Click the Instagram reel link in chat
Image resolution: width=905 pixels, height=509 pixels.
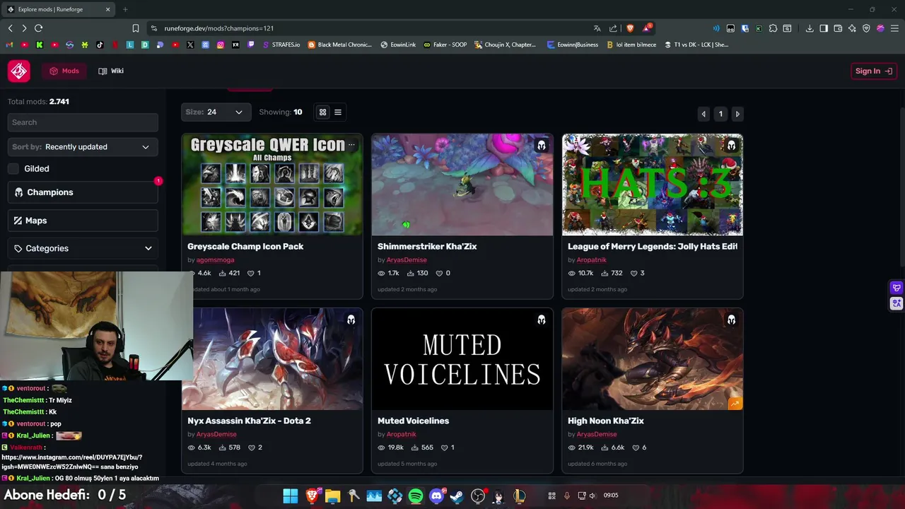[x=72, y=462]
